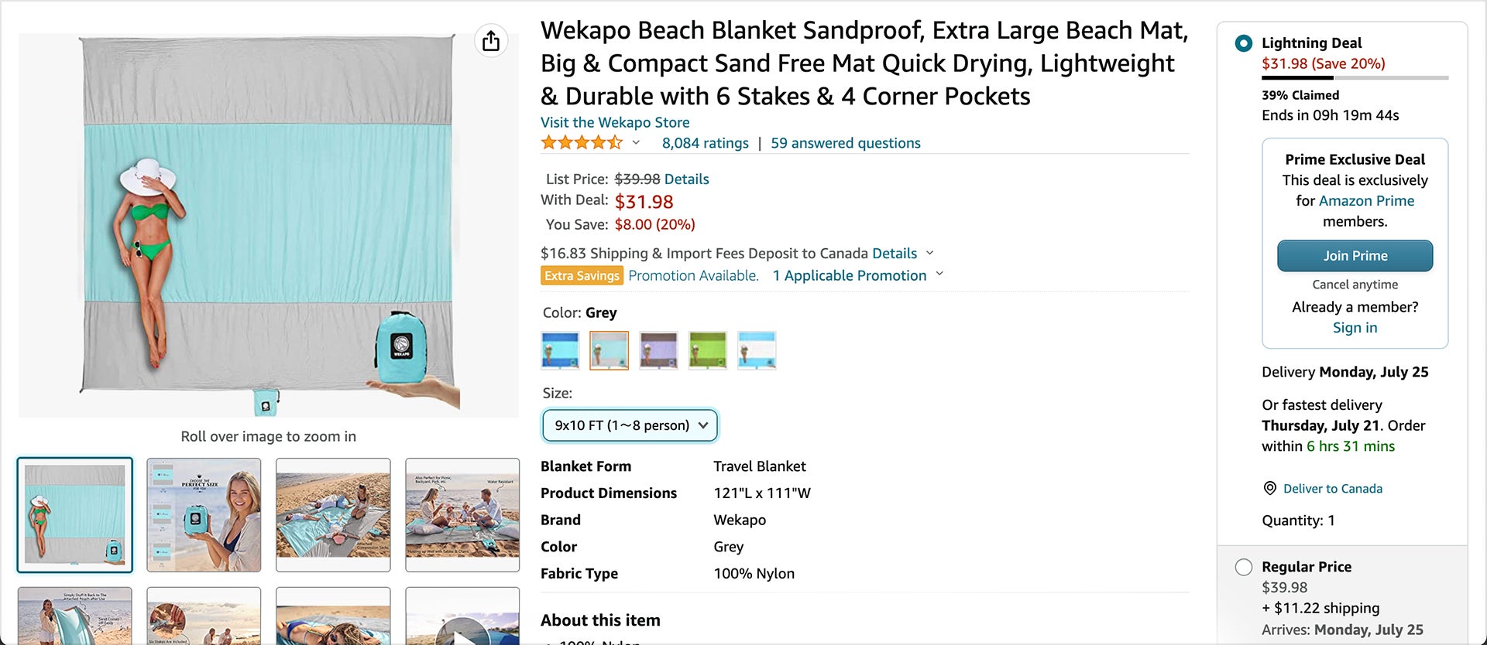This screenshot has height=645, width=1487.
Task: Click the Sign in link
Action: [1355, 327]
